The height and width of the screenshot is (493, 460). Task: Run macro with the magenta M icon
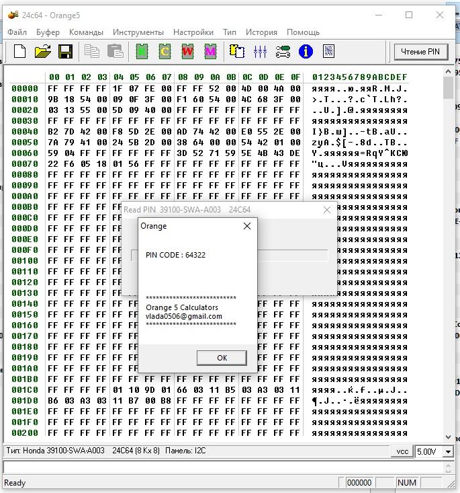(x=210, y=51)
